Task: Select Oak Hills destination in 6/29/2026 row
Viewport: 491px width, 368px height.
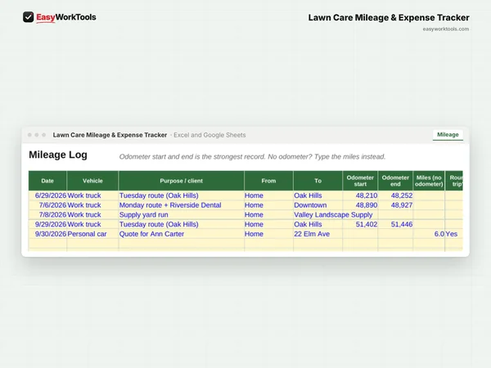Action: [x=318, y=195]
